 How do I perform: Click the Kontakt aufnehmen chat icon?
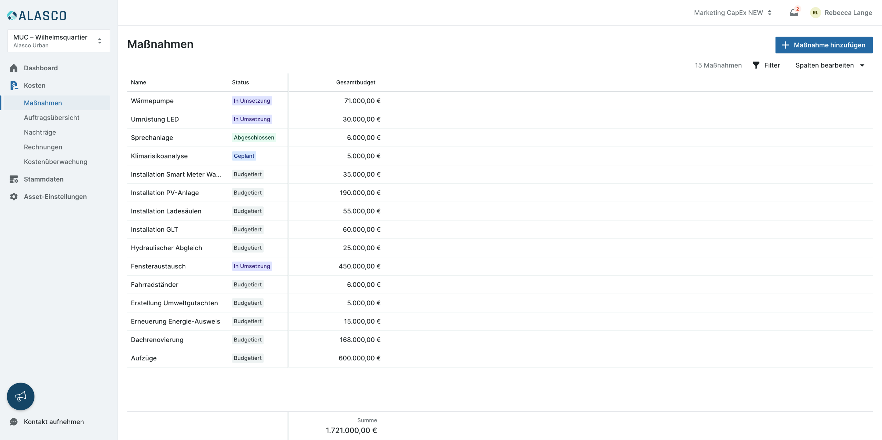point(14,422)
